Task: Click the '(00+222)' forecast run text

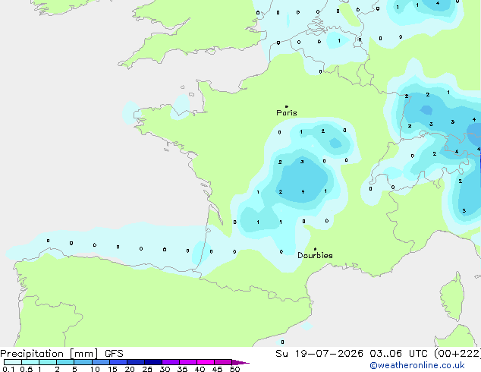Action: (x=457, y=354)
